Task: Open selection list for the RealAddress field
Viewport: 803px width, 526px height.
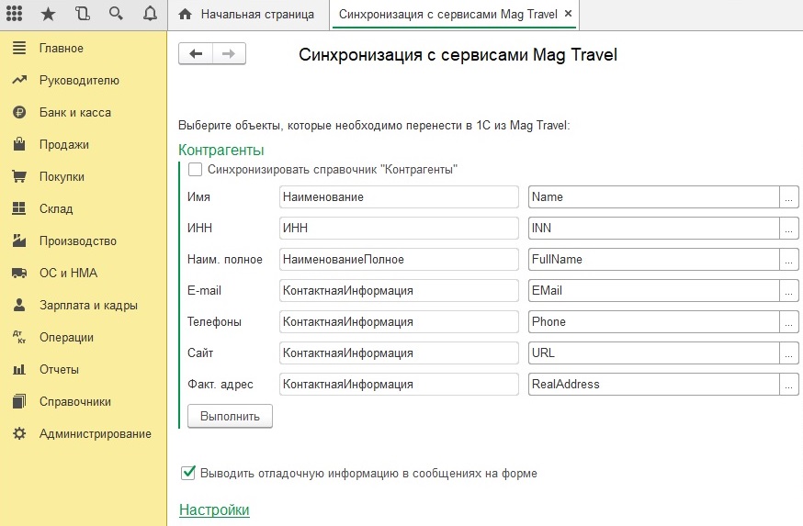Action: pos(788,385)
